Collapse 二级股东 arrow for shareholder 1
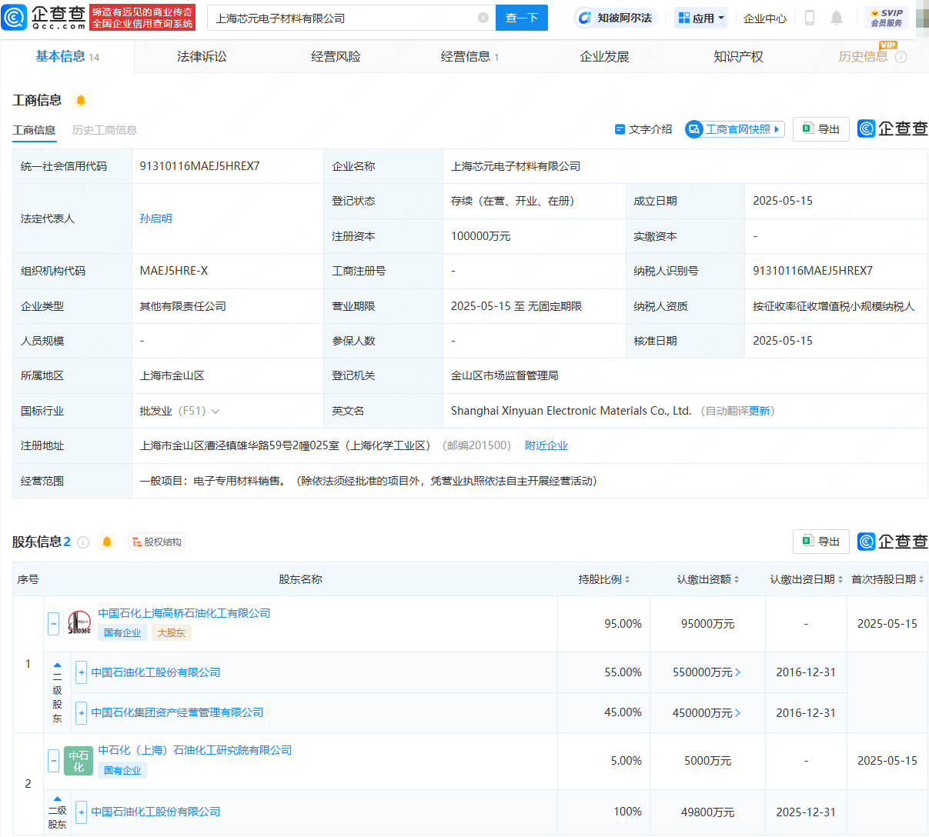Screen dimensions: 929x837 tap(57, 665)
